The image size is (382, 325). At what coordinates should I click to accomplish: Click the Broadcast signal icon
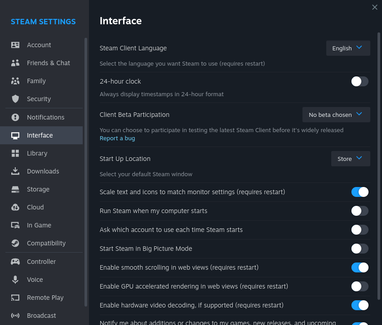pyautogui.click(x=15, y=315)
